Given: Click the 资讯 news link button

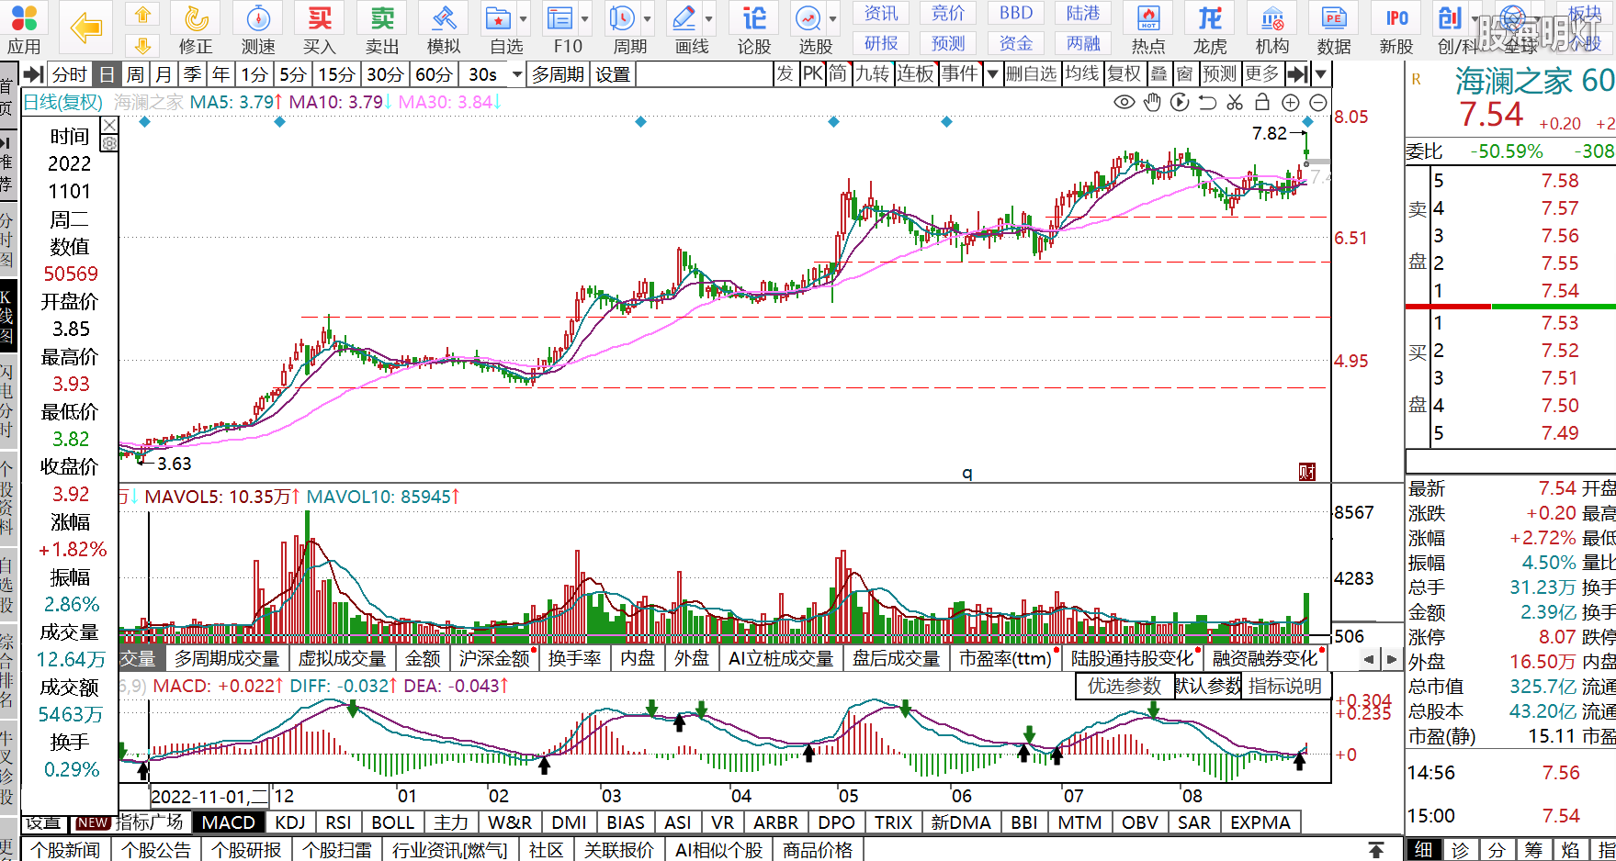Looking at the screenshot, I should click(881, 13).
